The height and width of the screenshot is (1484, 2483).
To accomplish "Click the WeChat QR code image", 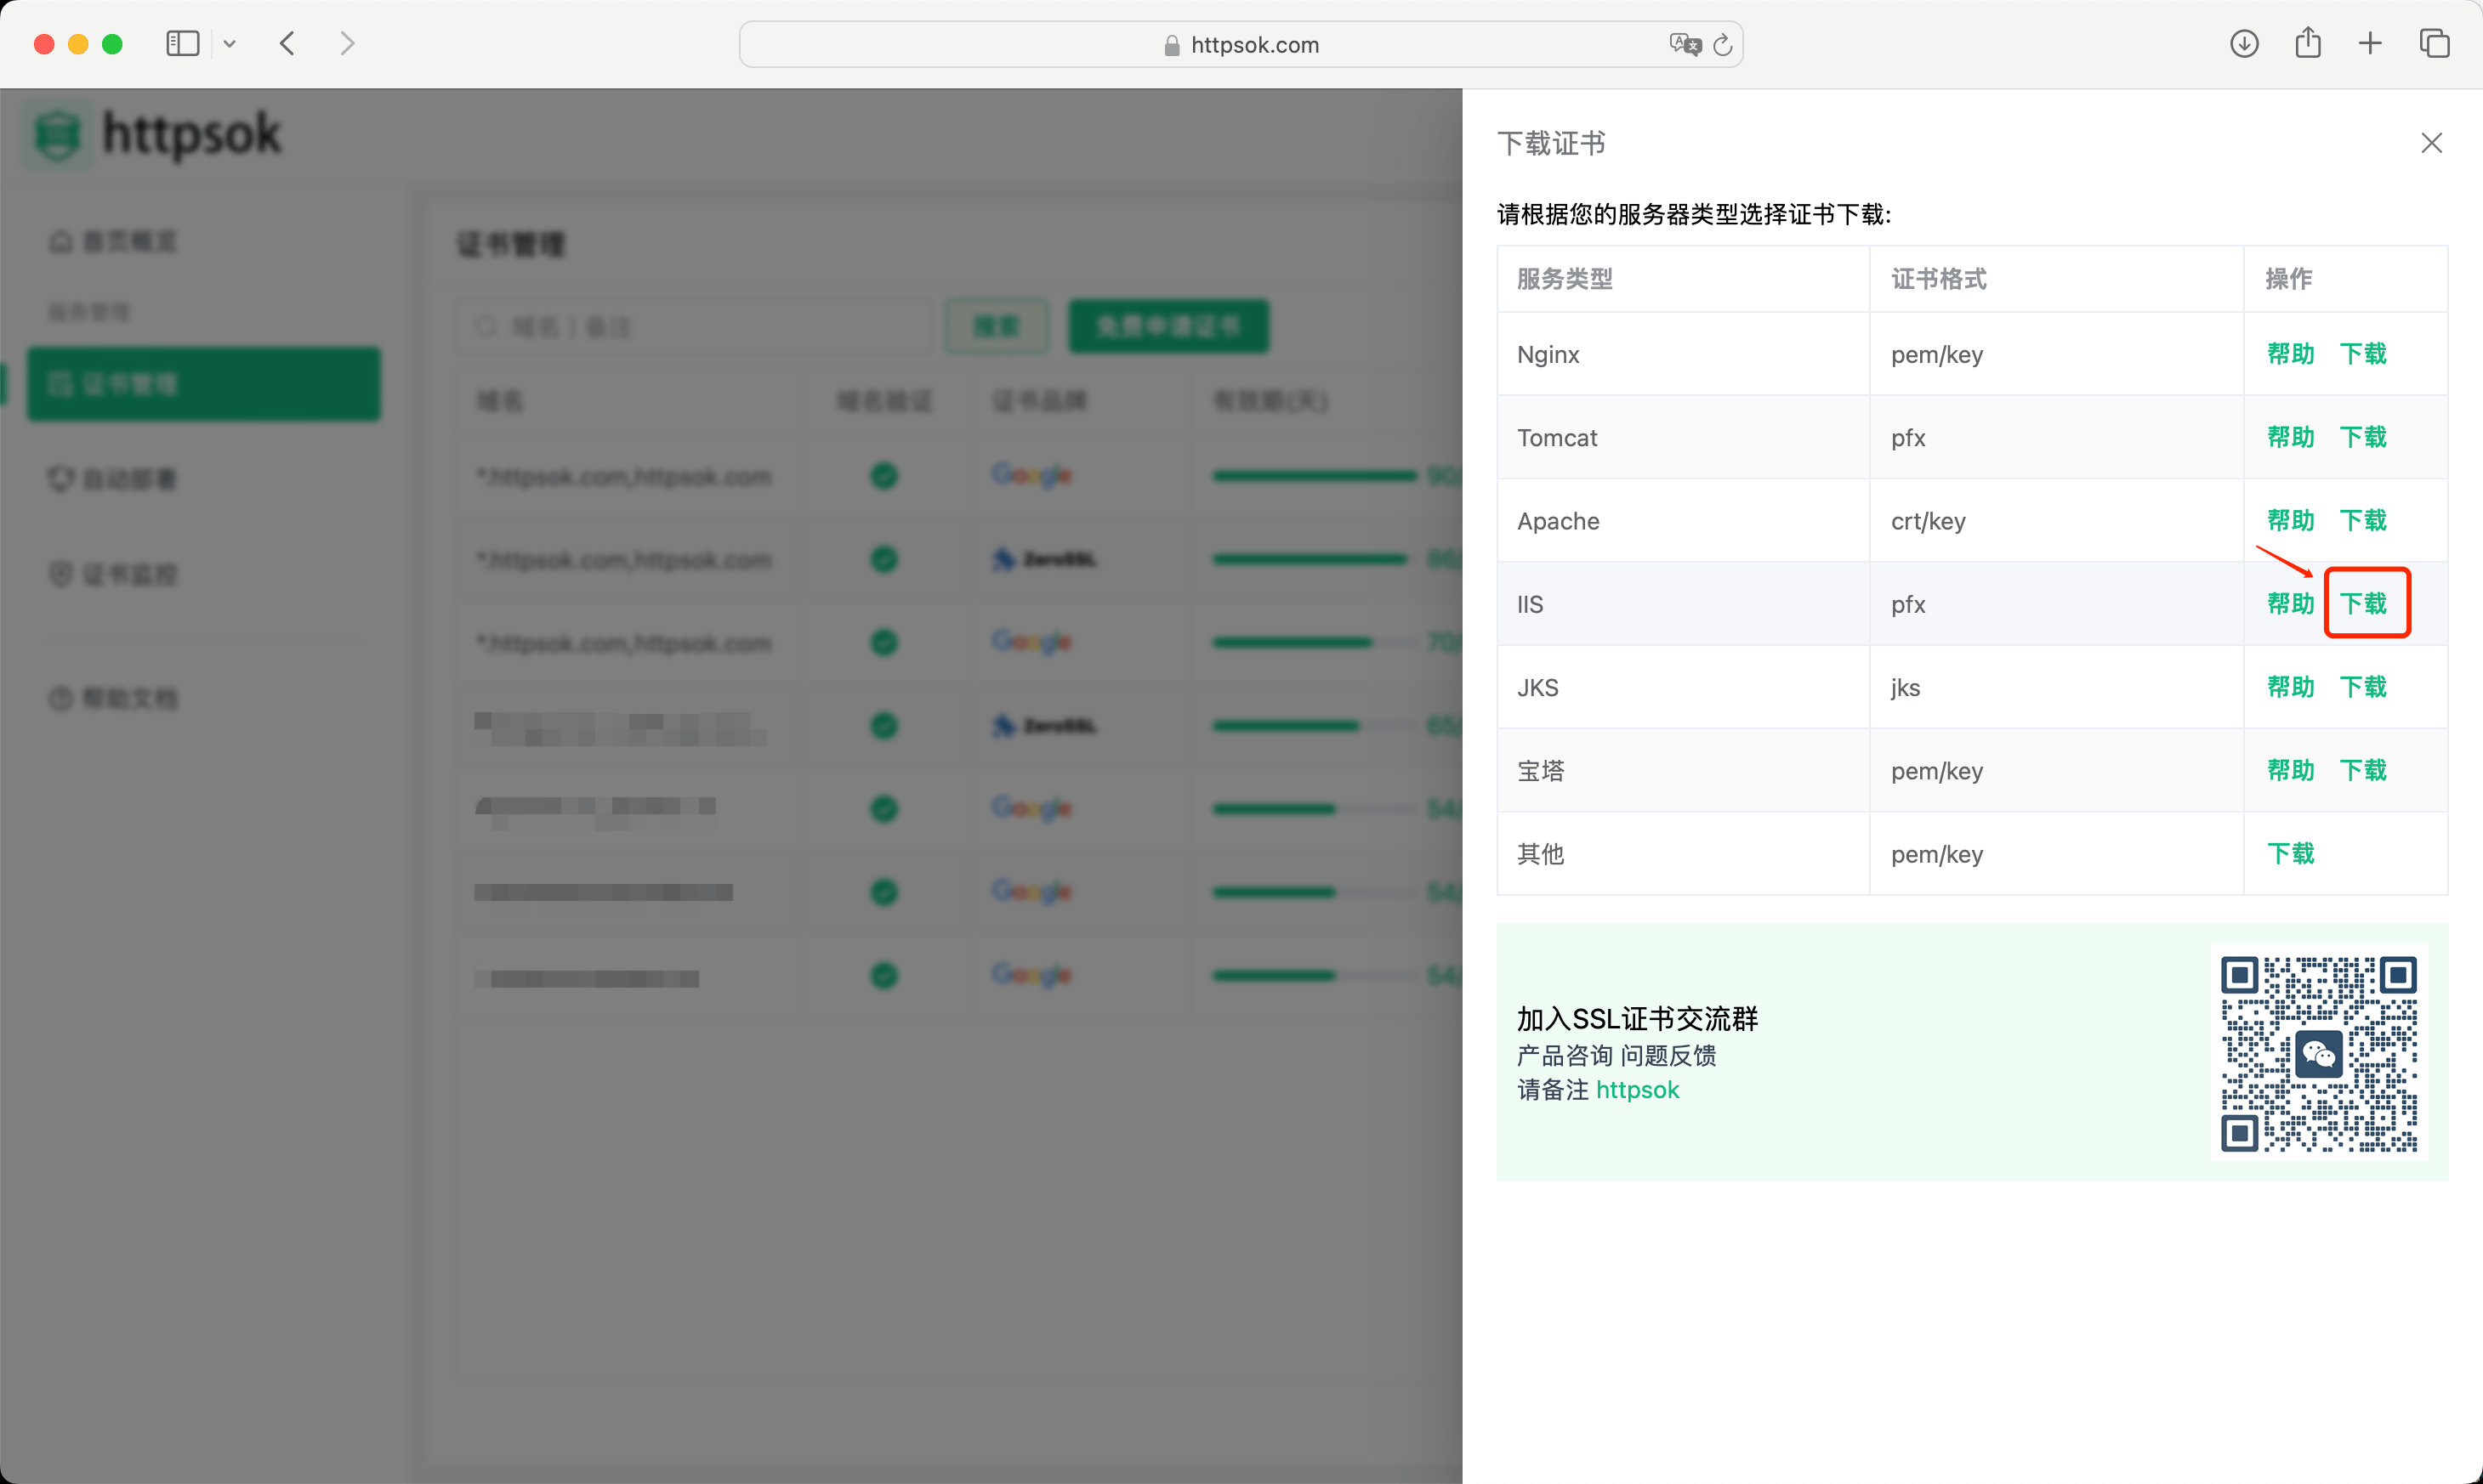I will click(x=2318, y=1053).
